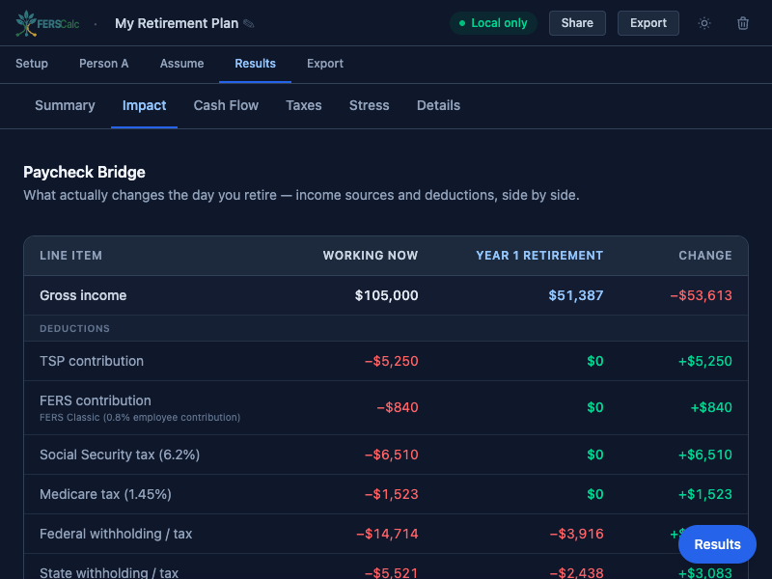Image resolution: width=772 pixels, height=579 pixels.
Task: Open the Share dialog
Action: (577, 23)
